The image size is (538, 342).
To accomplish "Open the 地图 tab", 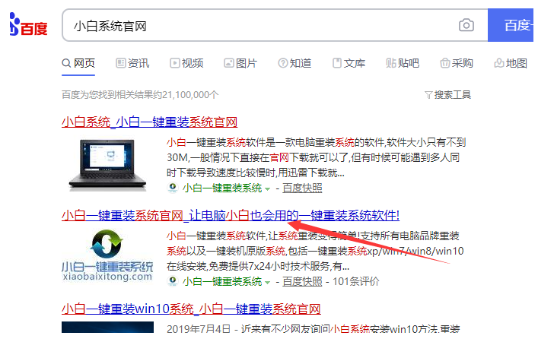I will 511,63.
